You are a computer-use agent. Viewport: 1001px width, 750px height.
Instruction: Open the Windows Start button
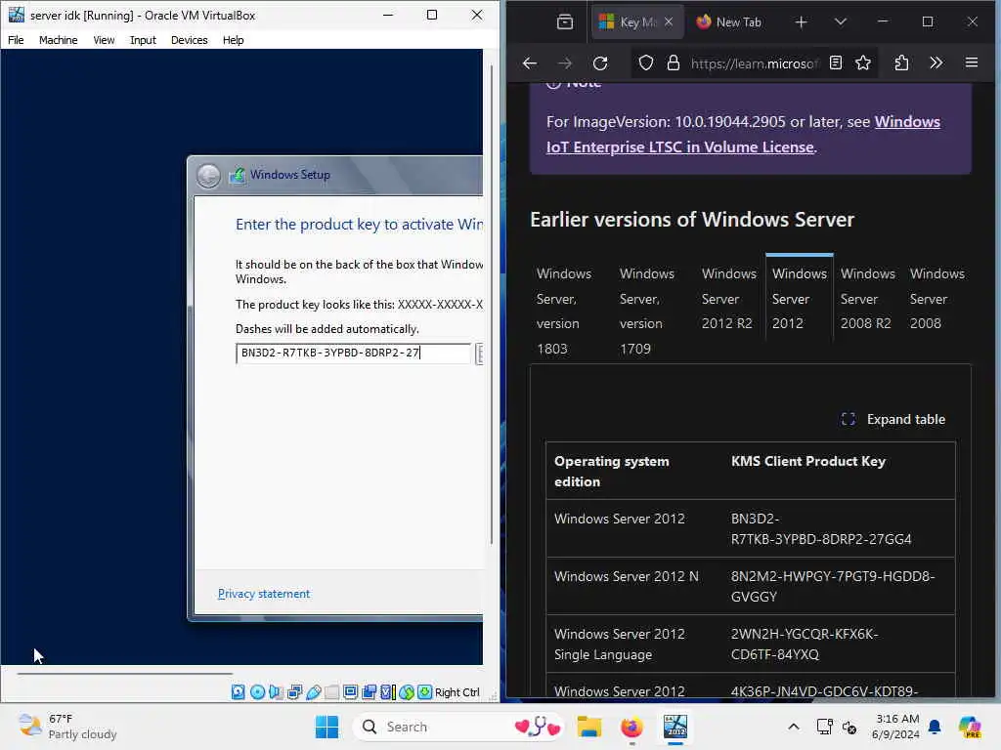click(x=326, y=727)
